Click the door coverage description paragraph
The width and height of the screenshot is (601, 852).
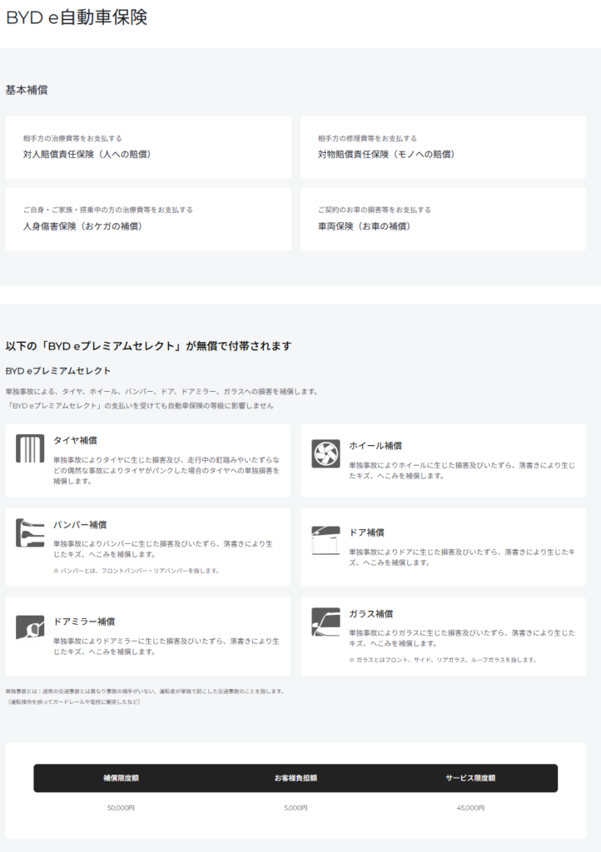[462, 557]
